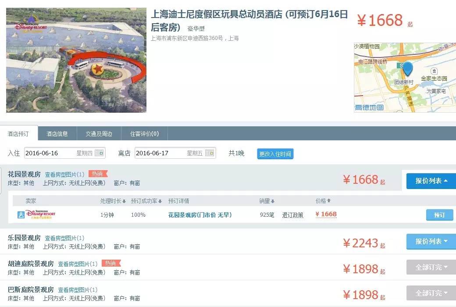Expand 全部订完 dropdown for 胡迪庭院景观房

tap(430, 267)
